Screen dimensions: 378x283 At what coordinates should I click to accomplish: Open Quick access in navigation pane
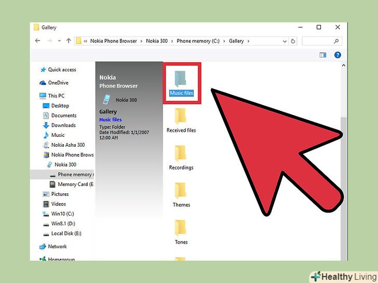[x=62, y=69]
